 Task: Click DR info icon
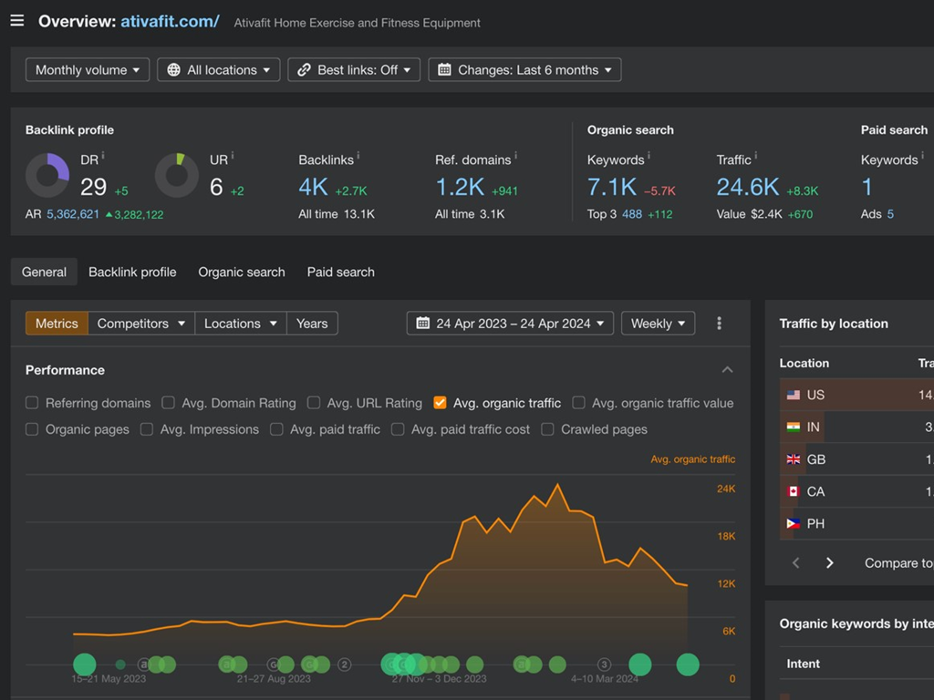tap(103, 155)
